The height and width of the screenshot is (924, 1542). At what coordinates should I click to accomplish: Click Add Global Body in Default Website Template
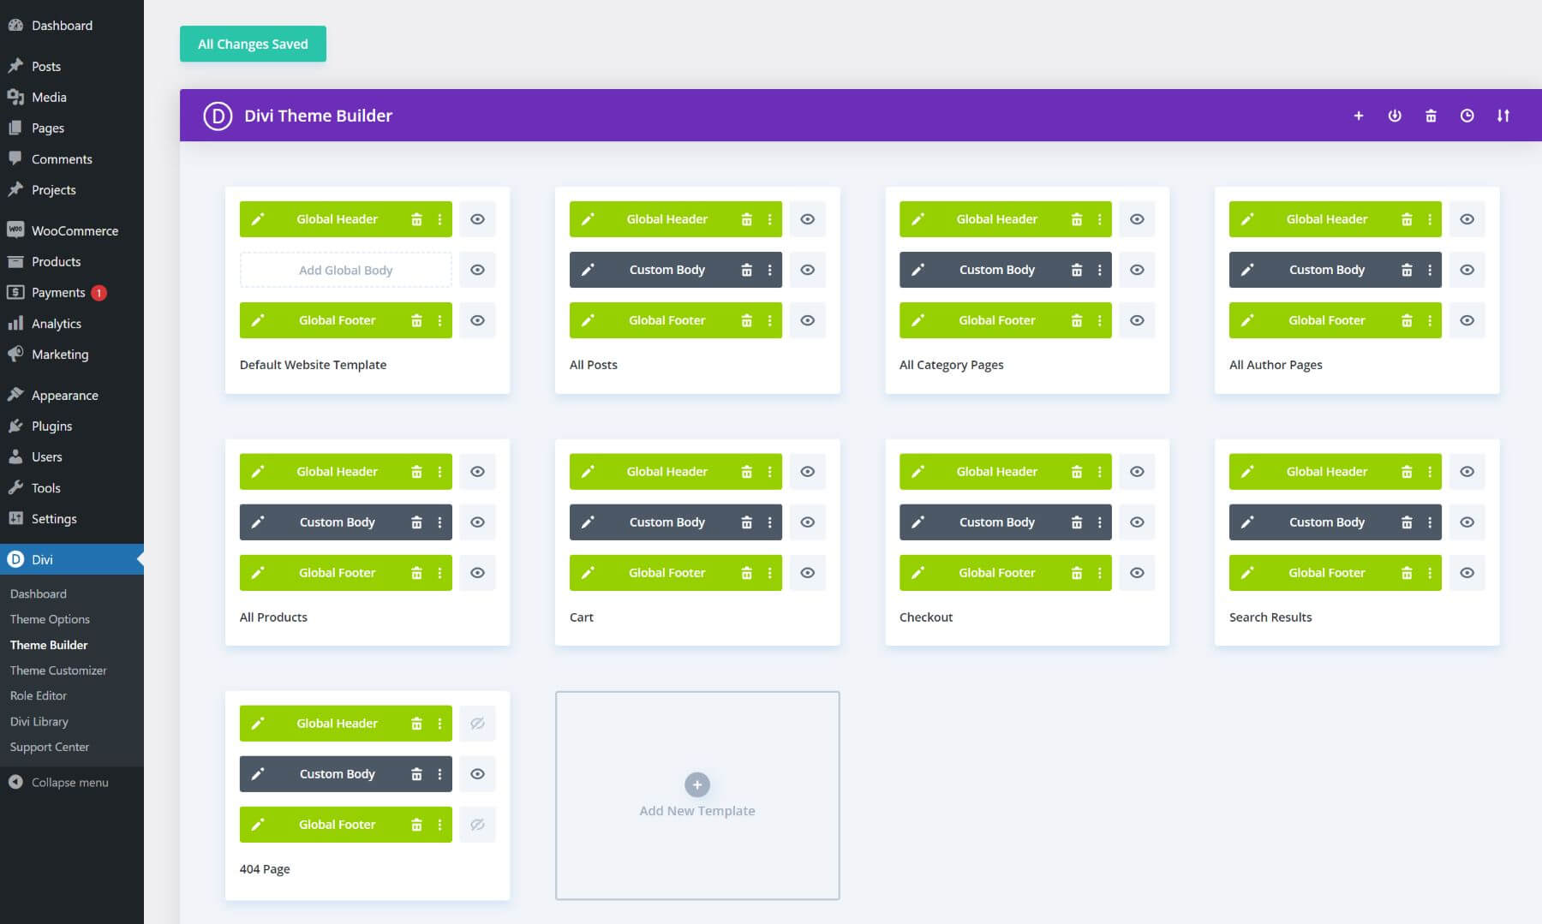[345, 269]
